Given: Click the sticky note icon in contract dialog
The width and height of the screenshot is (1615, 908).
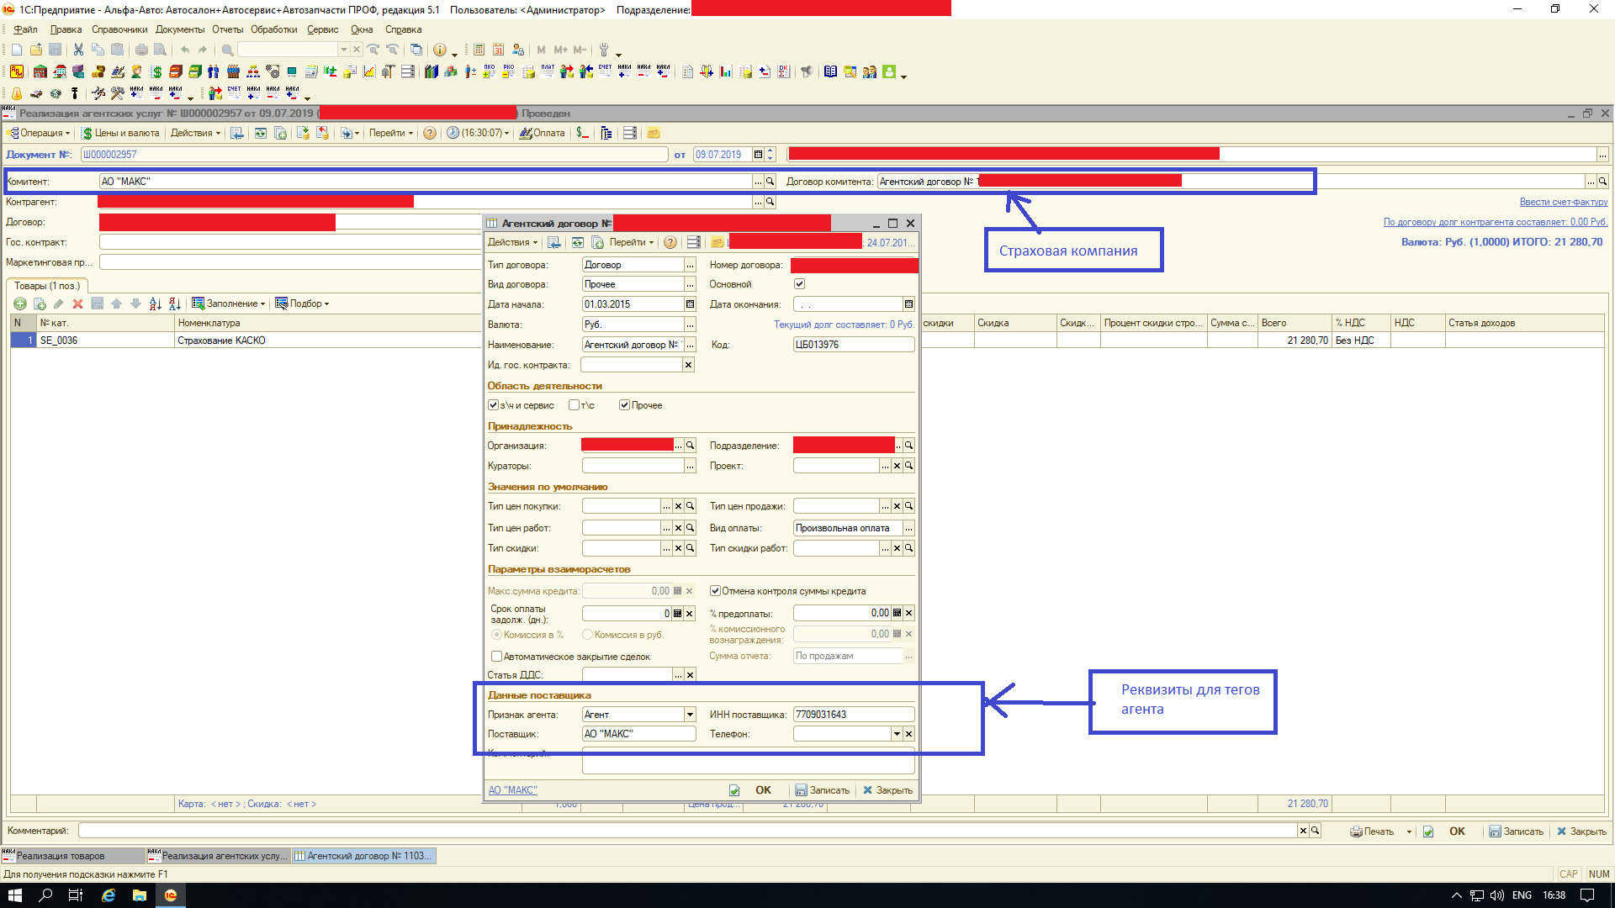Looking at the screenshot, I should coord(717,242).
